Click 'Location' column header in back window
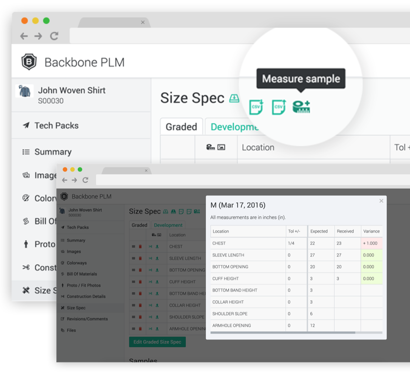410x378 pixels. 258,148
